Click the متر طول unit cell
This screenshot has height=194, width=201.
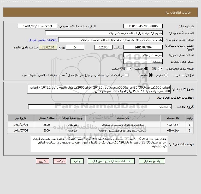point(73,125)
